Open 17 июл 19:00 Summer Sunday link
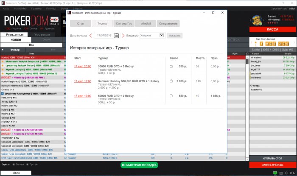The height and width of the screenshot is (176, 297). (83, 81)
